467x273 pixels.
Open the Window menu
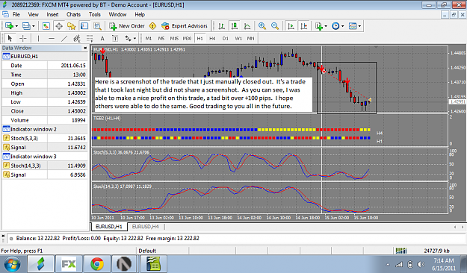tap(117, 14)
